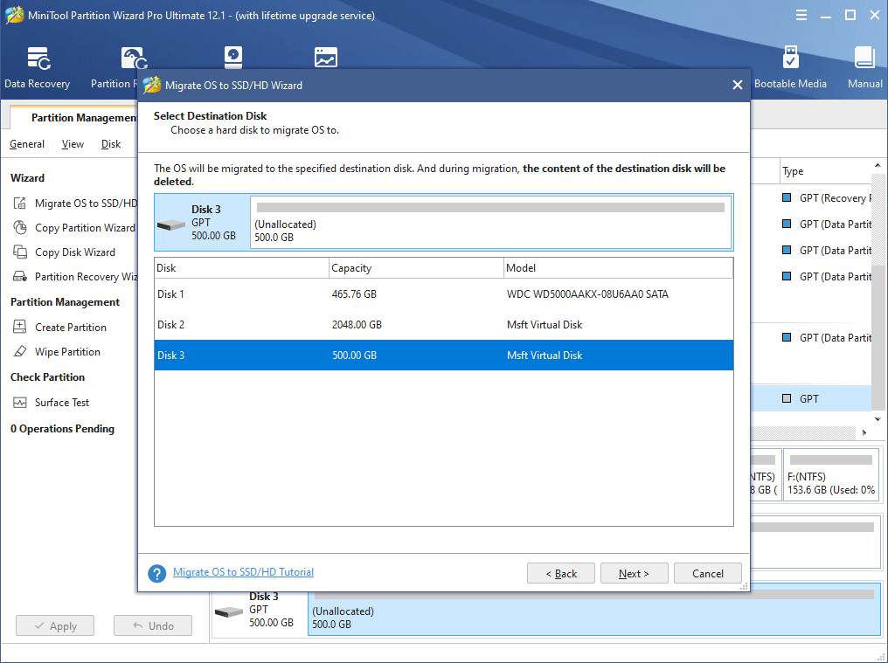Image resolution: width=888 pixels, height=663 pixels.
Task: Close the Migrate OS wizard dialog
Action: (738, 85)
